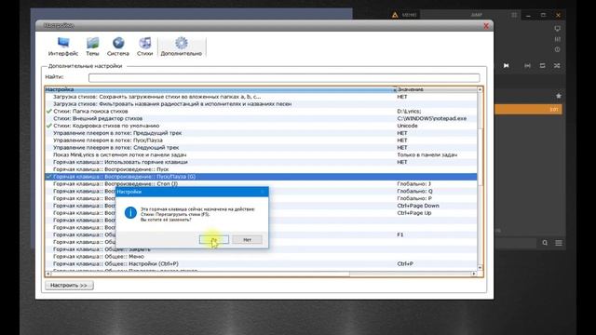Click AIMP's A-B repeat icon
This screenshot has width=596, height=335.
coord(528,66)
